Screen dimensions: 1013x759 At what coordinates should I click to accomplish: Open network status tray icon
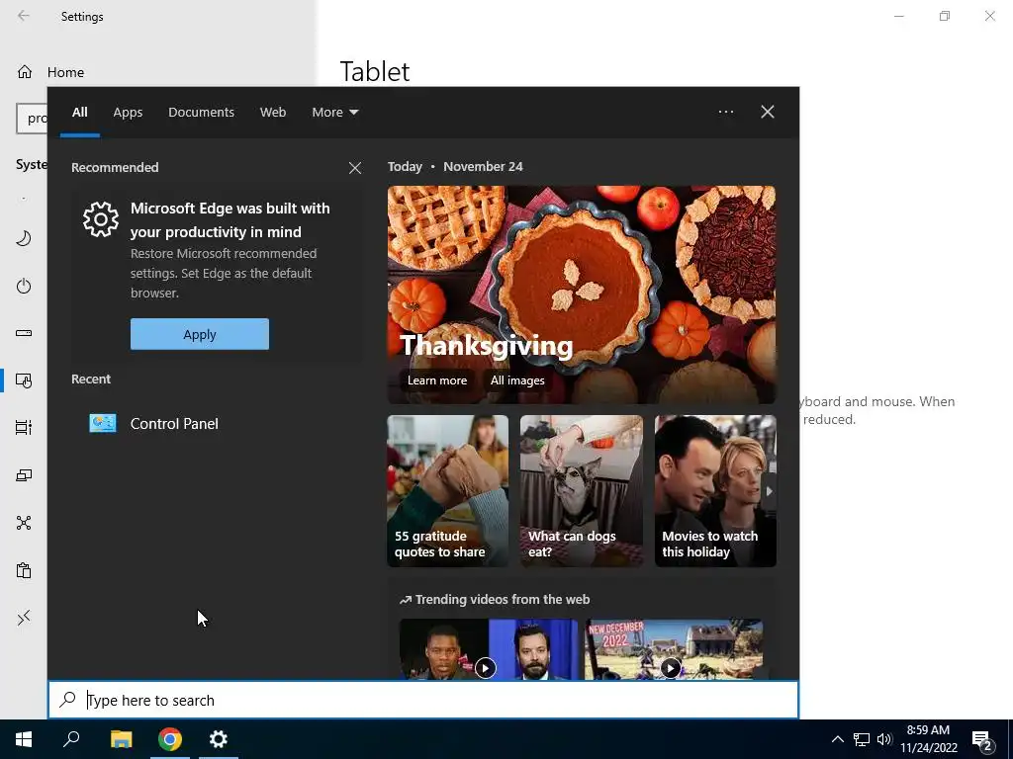[862, 739]
